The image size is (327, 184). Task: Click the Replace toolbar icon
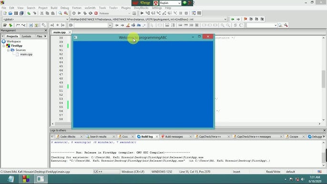click(x=66, y=13)
